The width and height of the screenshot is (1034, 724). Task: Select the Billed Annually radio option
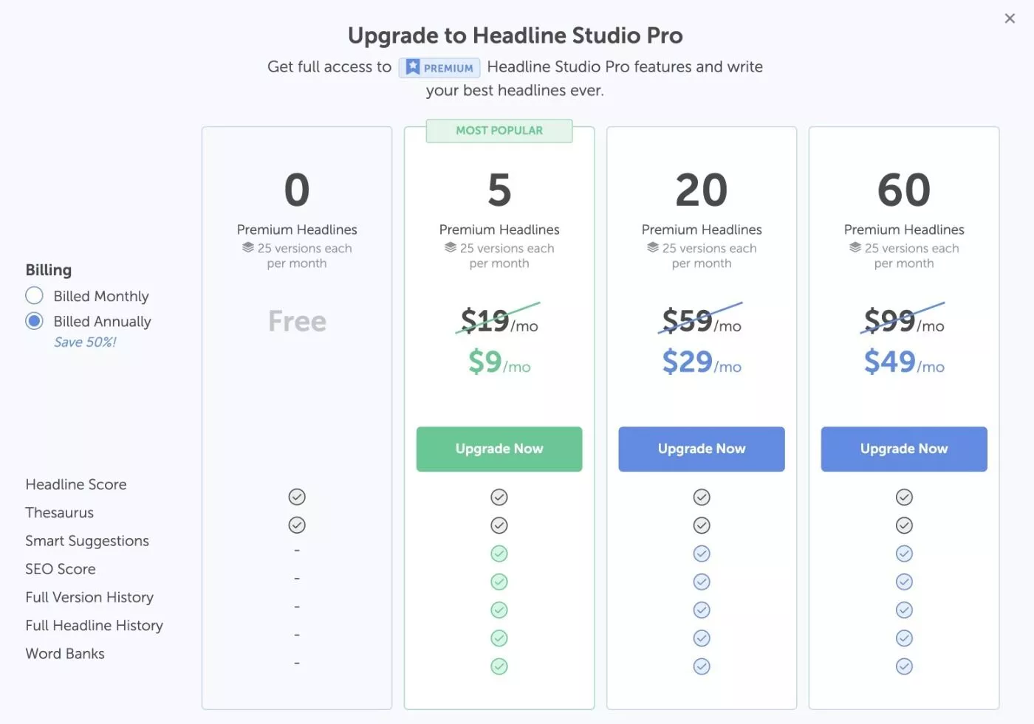pyautogui.click(x=34, y=321)
